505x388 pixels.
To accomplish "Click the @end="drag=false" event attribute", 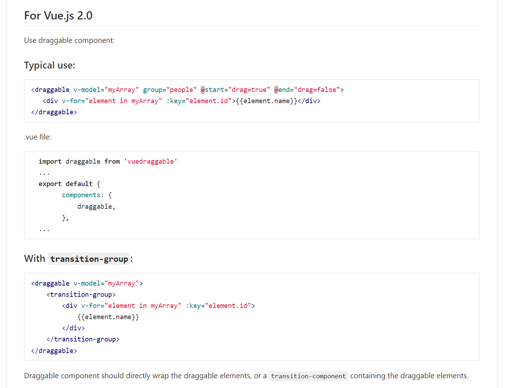I will pyautogui.click(x=309, y=90).
